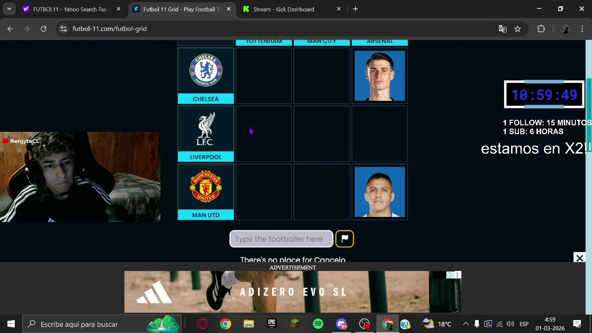Open Spotify from the taskbar

(318, 324)
